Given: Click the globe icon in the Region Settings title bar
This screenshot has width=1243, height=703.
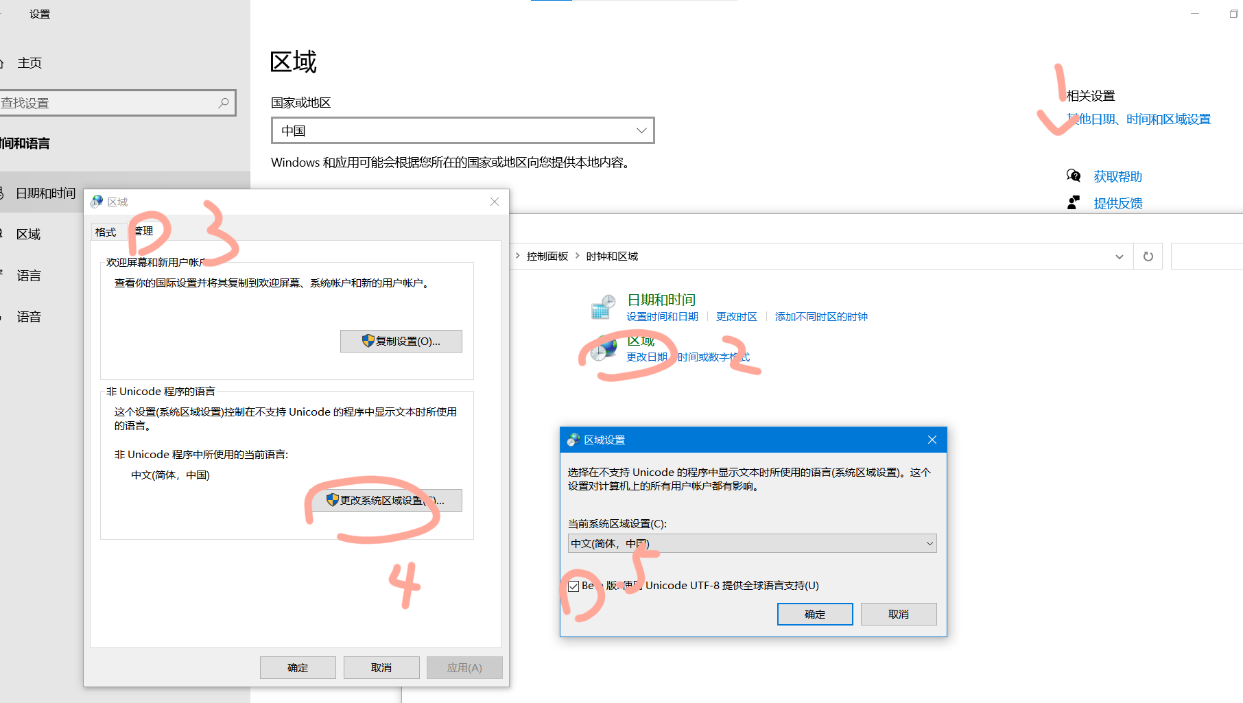Looking at the screenshot, I should click(x=573, y=440).
